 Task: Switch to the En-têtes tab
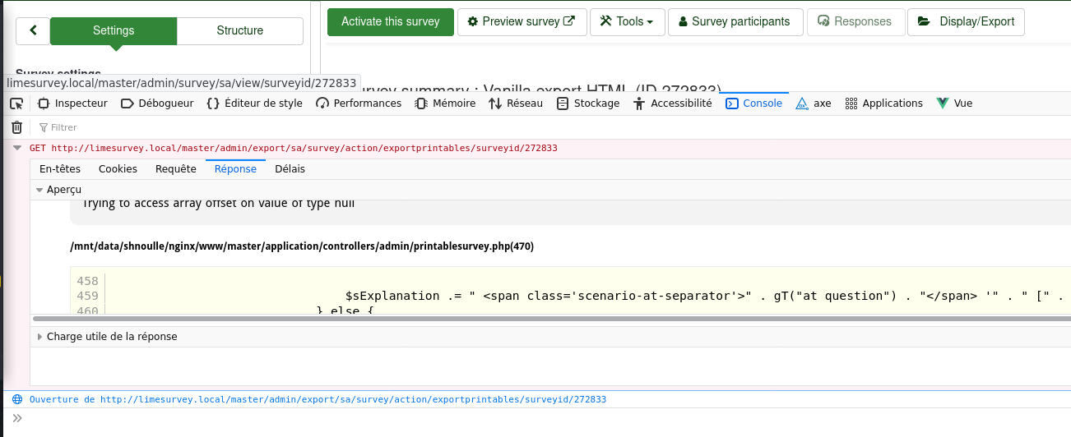tap(60, 169)
